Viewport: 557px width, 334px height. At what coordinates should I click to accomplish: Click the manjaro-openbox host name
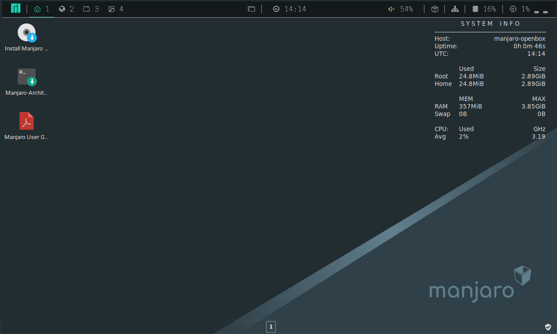point(520,39)
